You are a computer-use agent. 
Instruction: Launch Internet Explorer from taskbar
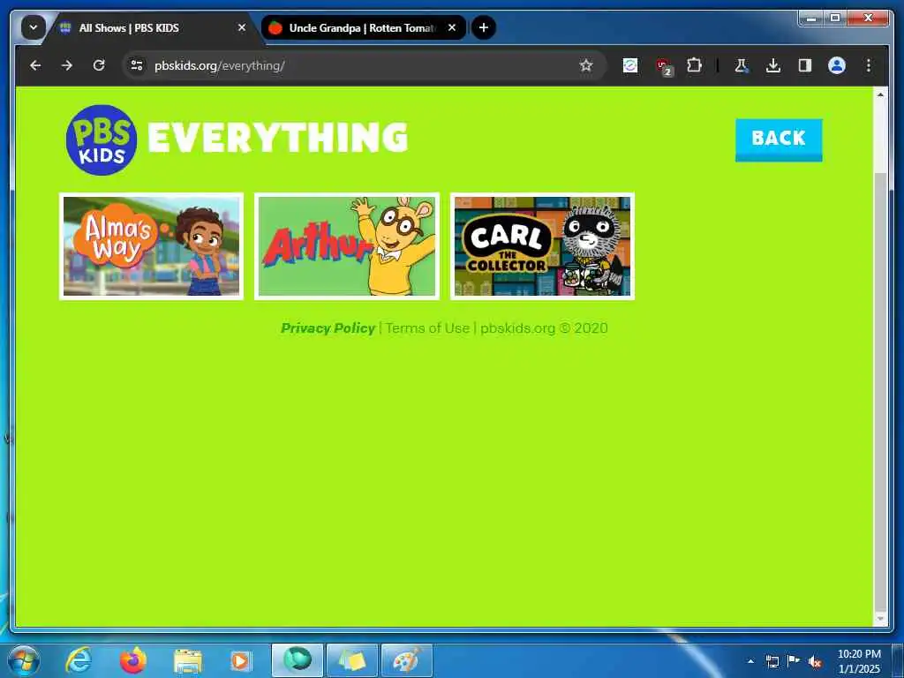pos(79,660)
